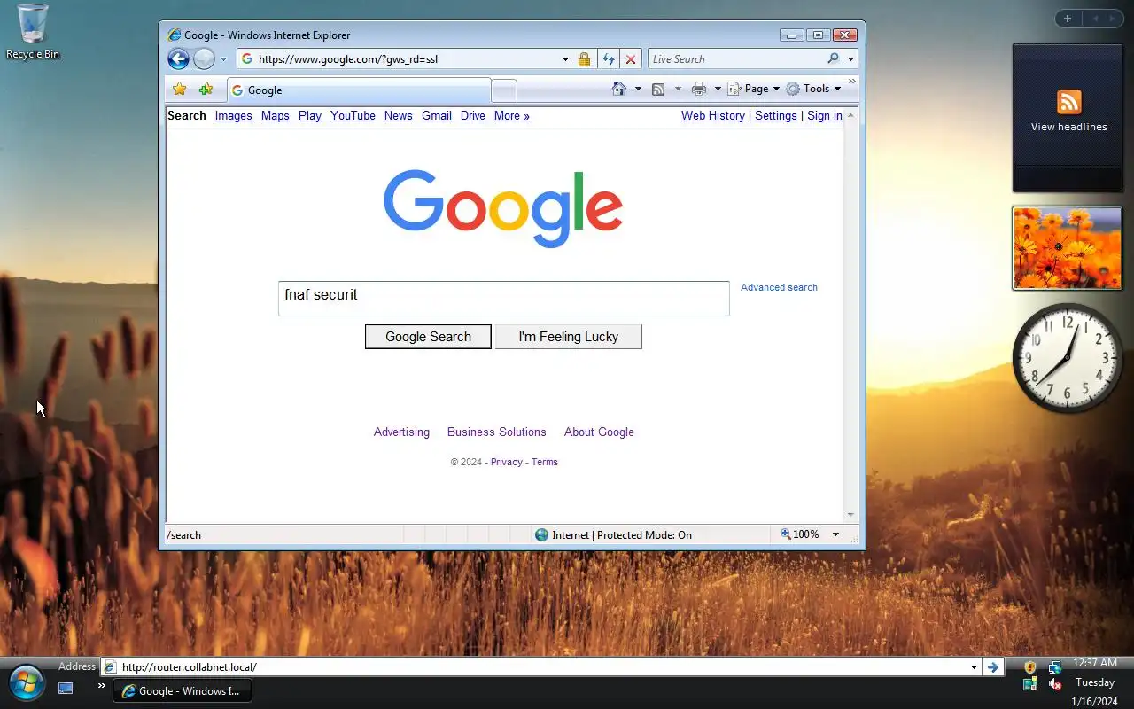This screenshot has width=1134, height=709.
Task: Open Business Solutions link
Action: tap(497, 432)
